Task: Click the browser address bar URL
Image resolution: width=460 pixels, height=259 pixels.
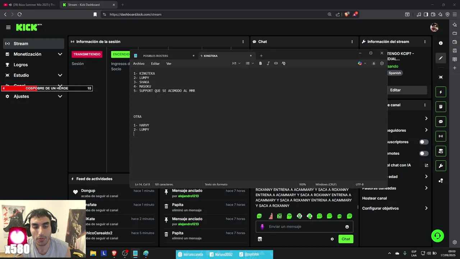Action: (135, 14)
